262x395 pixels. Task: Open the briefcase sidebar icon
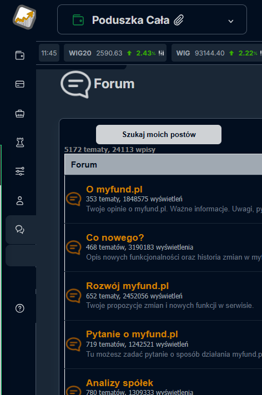click(20, 114)
